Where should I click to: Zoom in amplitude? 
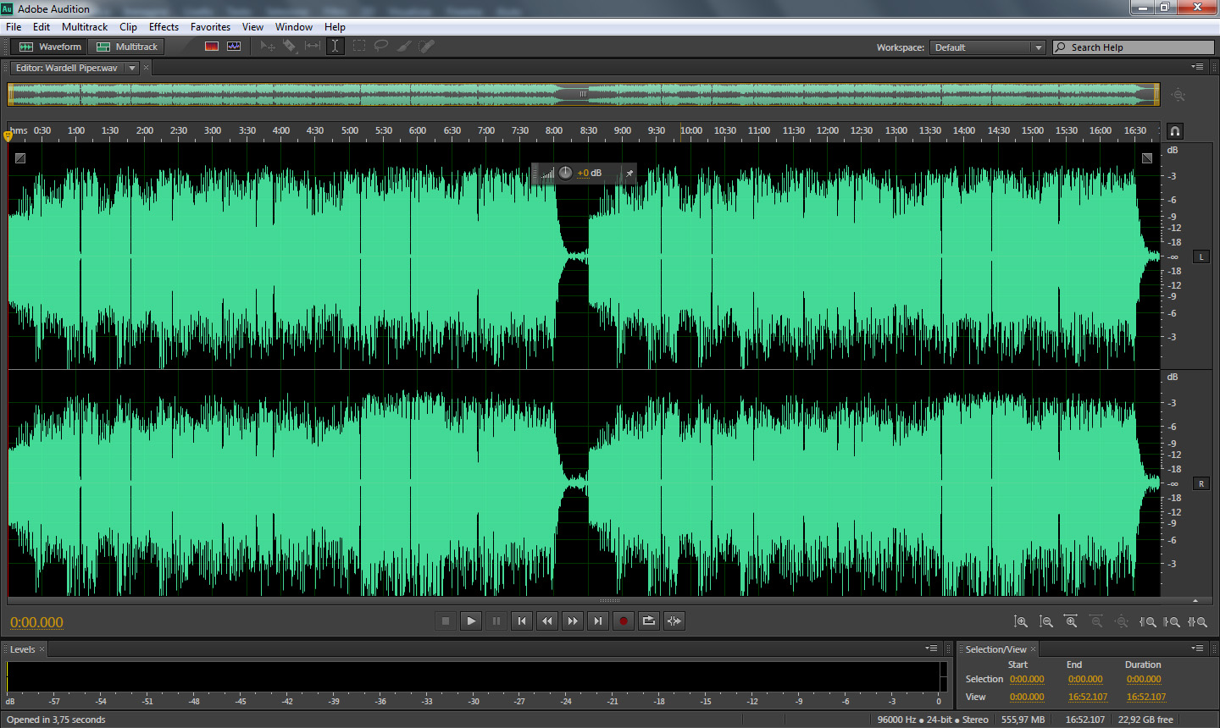(1021, 621)
